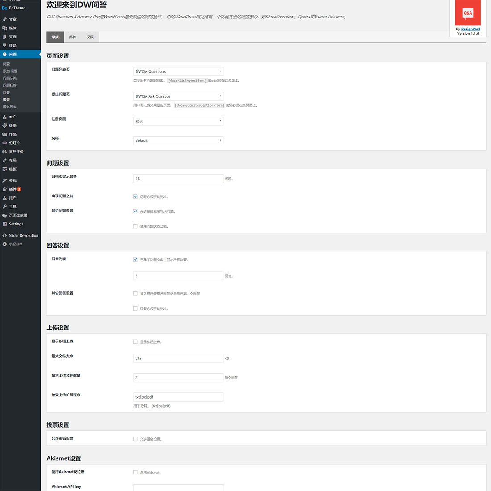
Task: Open the 风格 default style dropdown
Action: [178, 141]
